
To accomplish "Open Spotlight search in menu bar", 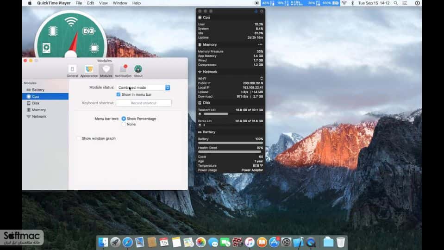I will [395, 3].
